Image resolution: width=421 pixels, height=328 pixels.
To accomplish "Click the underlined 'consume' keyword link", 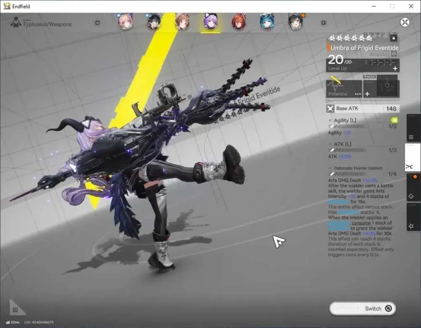I will (361, 223).
